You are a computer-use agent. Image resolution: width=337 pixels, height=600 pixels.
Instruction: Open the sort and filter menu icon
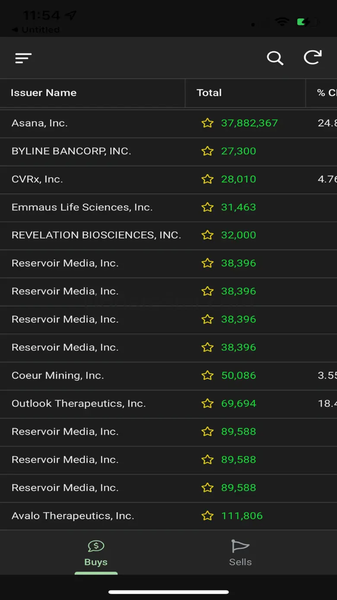[x=23, y=58]
